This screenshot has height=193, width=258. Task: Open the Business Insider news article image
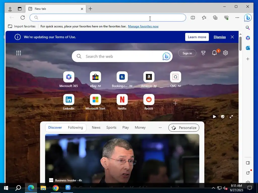coord(122,159)
